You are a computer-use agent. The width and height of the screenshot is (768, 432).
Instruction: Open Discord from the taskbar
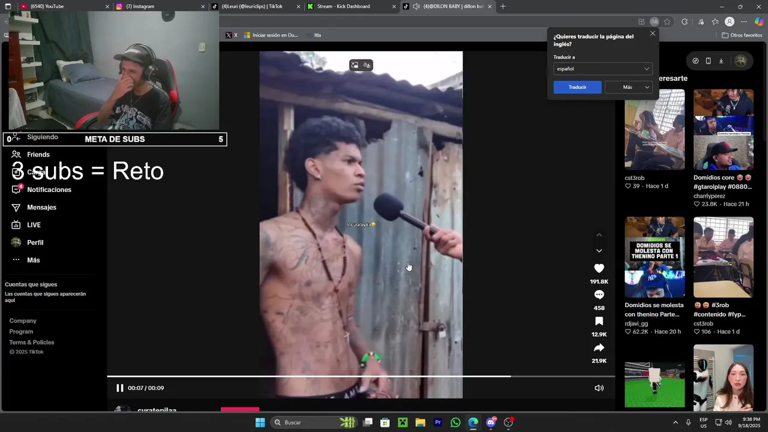pos(491,422)
